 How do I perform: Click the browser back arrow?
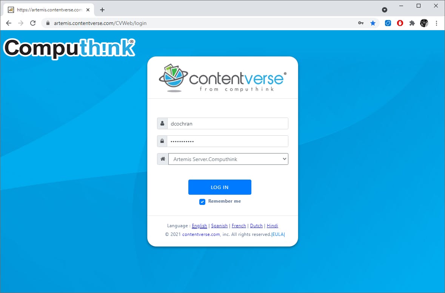click(9, 23)
